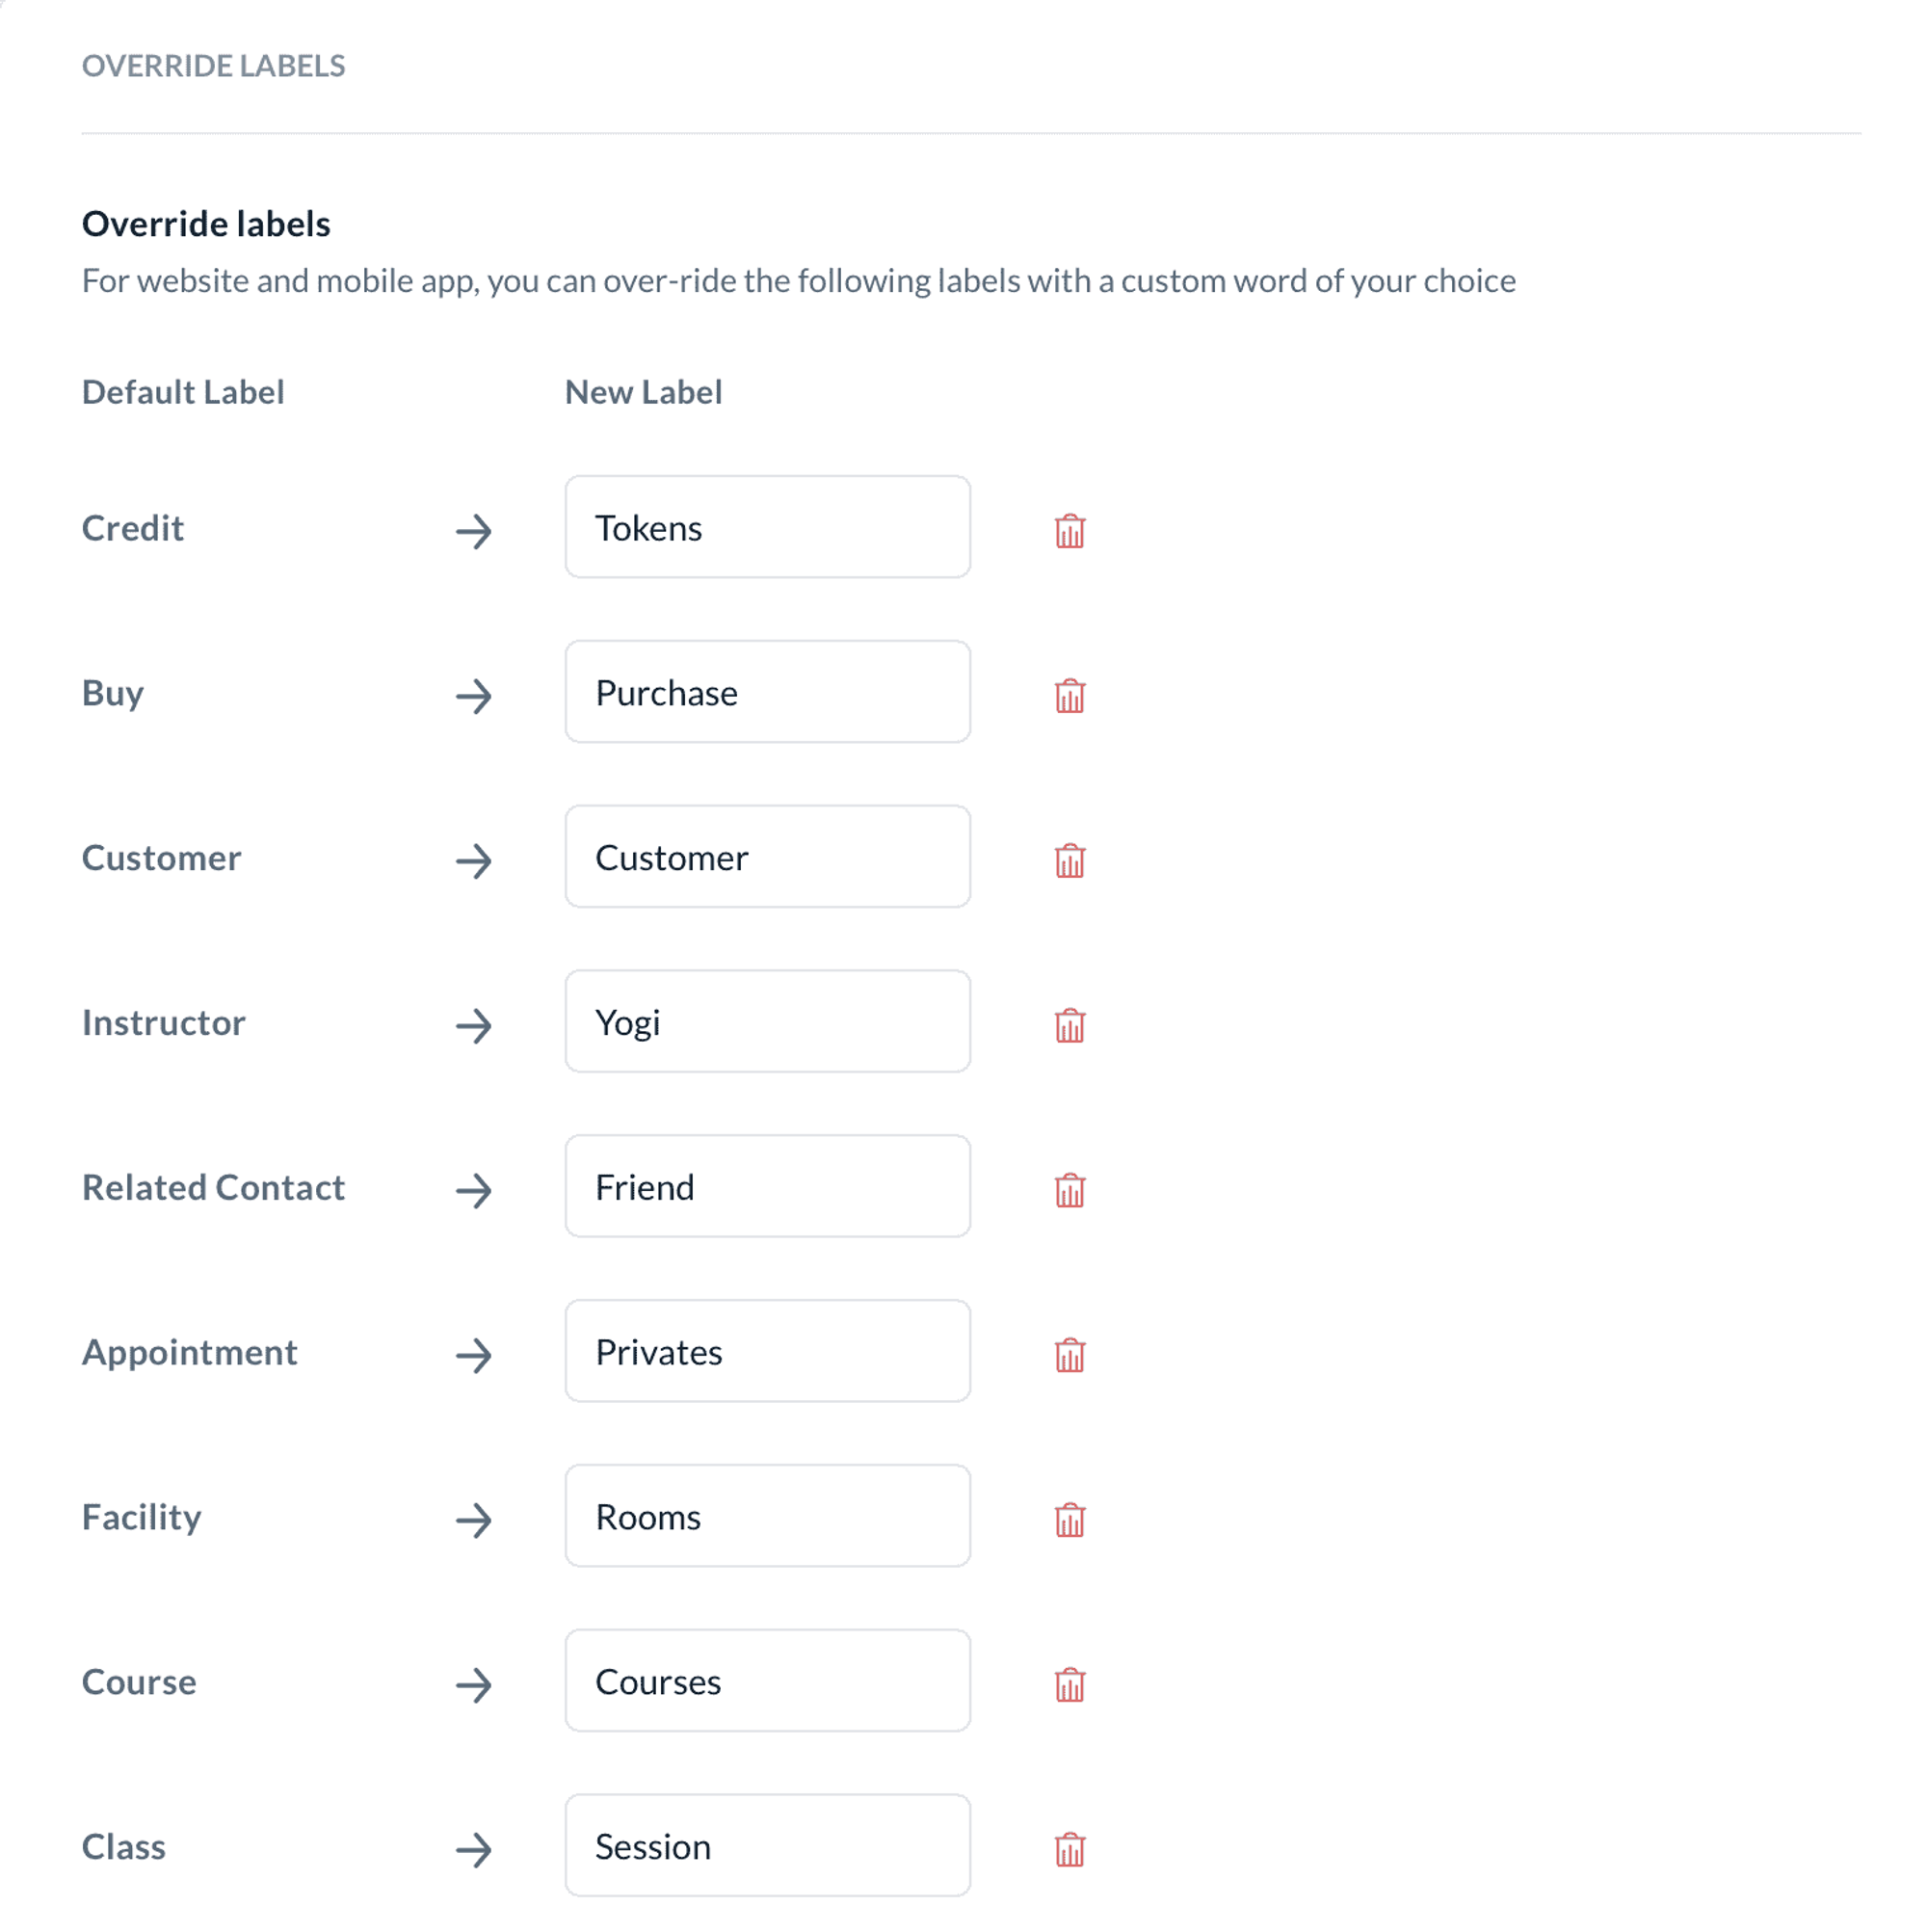Remove the Course label override

1069,1685
